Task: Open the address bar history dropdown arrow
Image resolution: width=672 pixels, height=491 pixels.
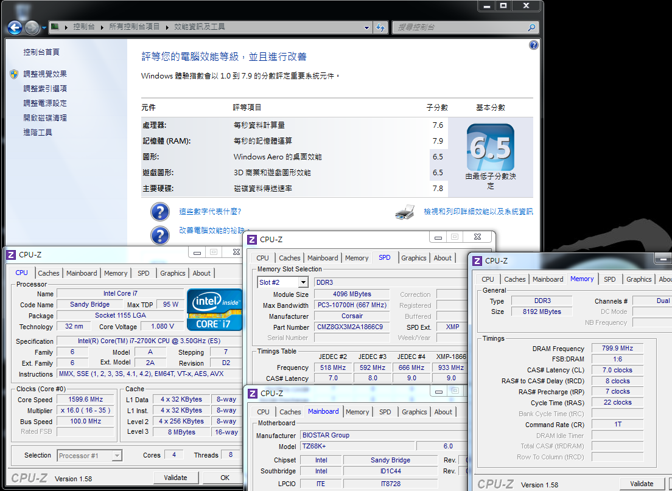Action: [x=366, y=27]
